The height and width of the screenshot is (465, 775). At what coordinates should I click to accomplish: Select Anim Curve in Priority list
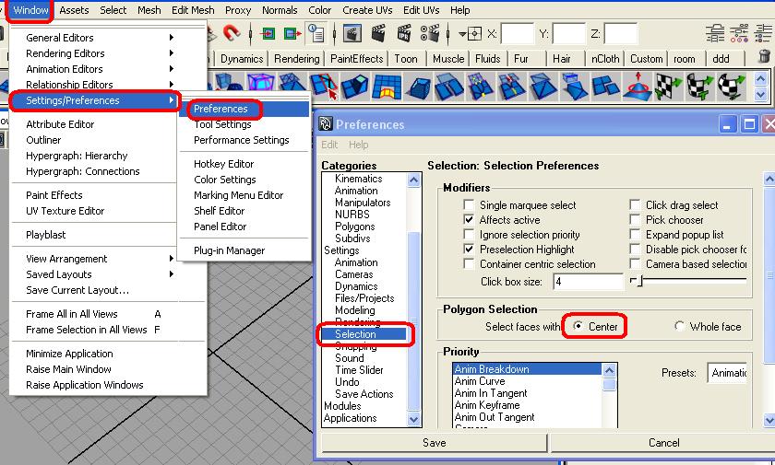pyautogui.click(x=480, y=381)
